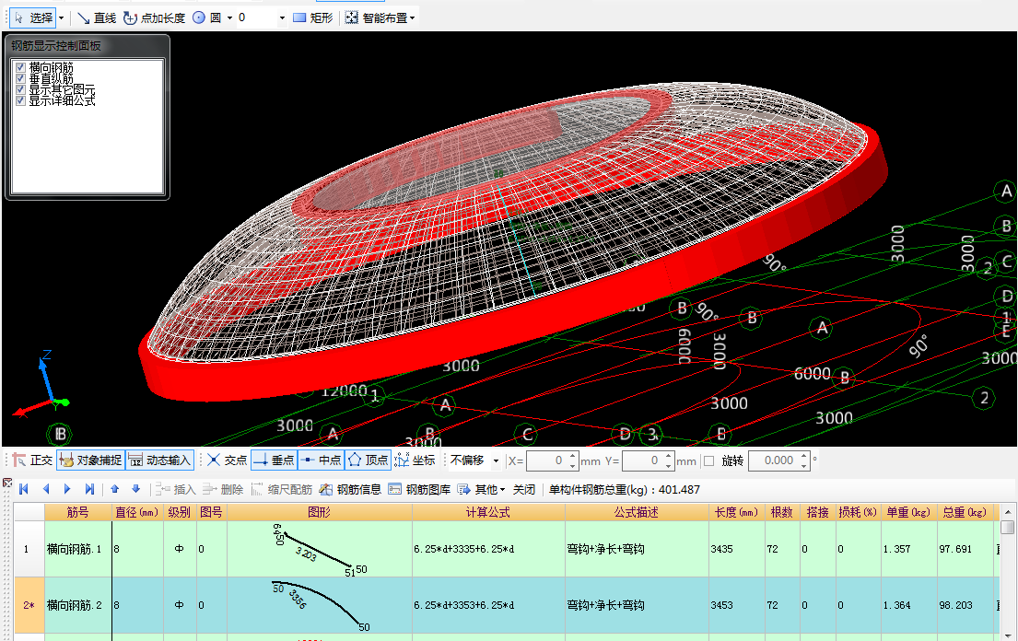The height and width of the screenshot is (641, 1018).
Task: Click length cell 3453
Action: pos(736,605)
